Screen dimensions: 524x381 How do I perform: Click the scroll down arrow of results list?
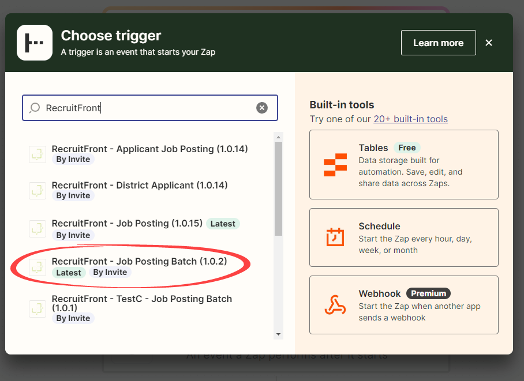pos(278,334)
